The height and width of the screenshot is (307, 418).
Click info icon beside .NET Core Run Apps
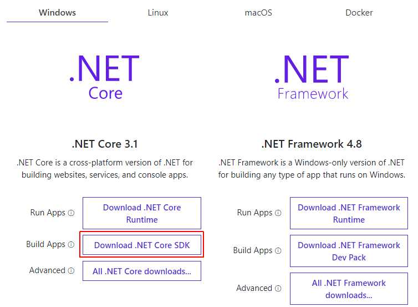(71, 213)
